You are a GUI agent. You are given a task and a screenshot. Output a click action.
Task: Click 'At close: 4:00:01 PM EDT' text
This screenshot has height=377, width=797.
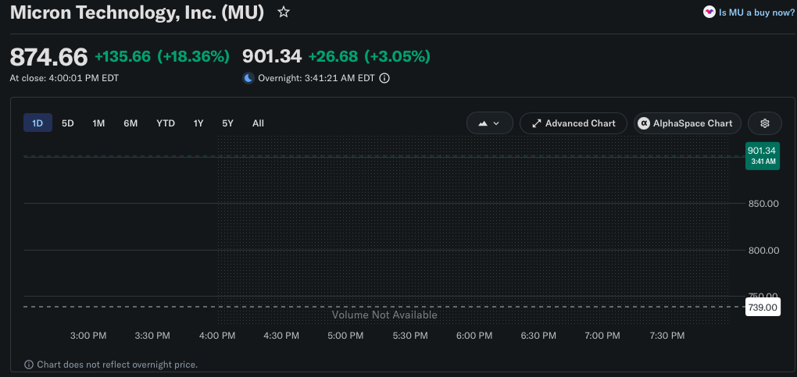tap(65, 78)
